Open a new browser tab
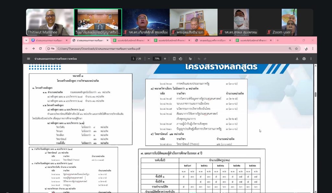 (278, 41)
